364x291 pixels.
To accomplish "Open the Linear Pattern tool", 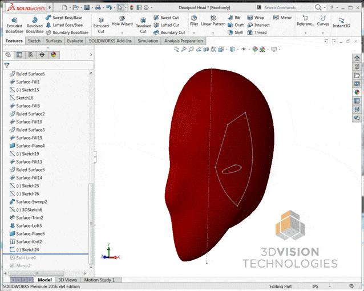I will (213, 21).
